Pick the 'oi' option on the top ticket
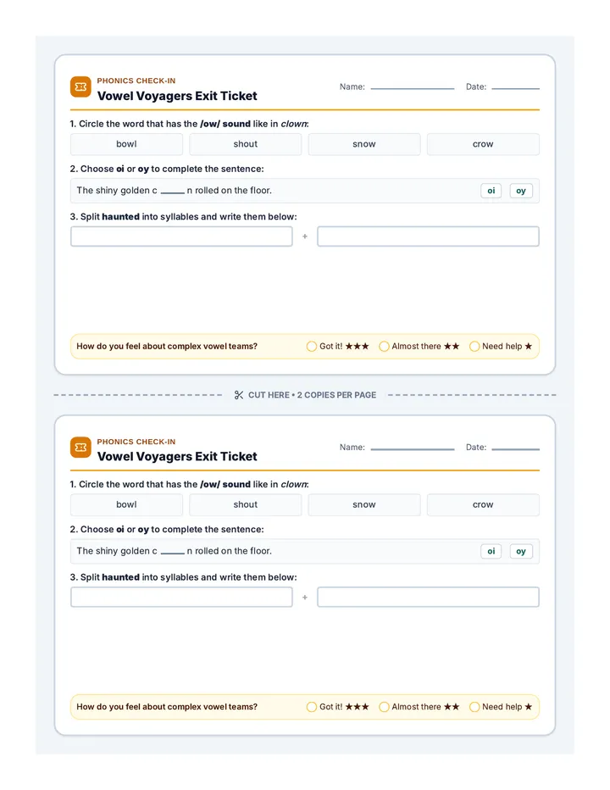The width and height of the screenshot is (610, 790). [x=491, y=191]
